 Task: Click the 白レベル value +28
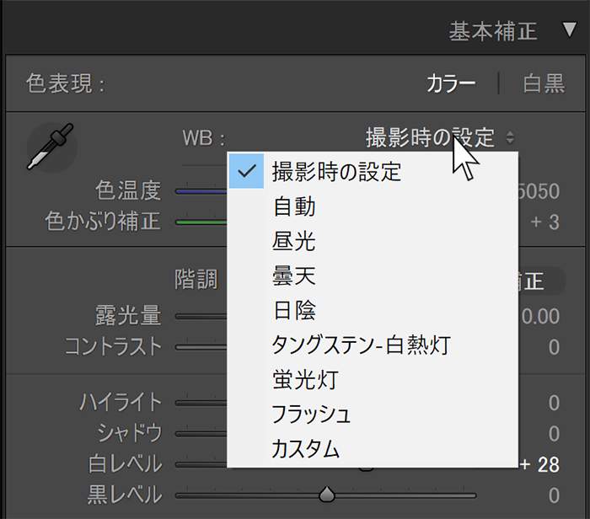pos(540,464)
